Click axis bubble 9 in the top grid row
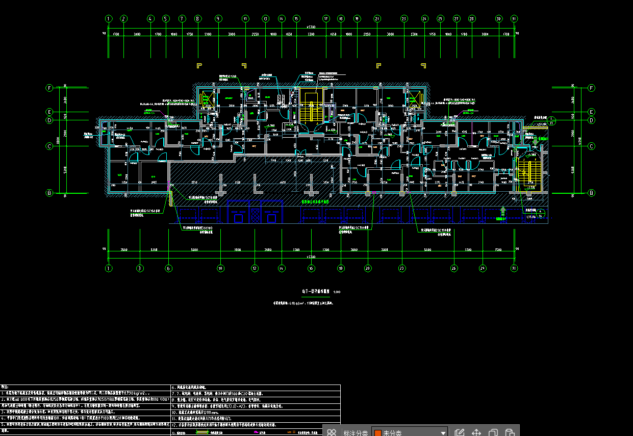Image resolution: width=633 pixels, height=436 pixels. click(x=218, y=18)
